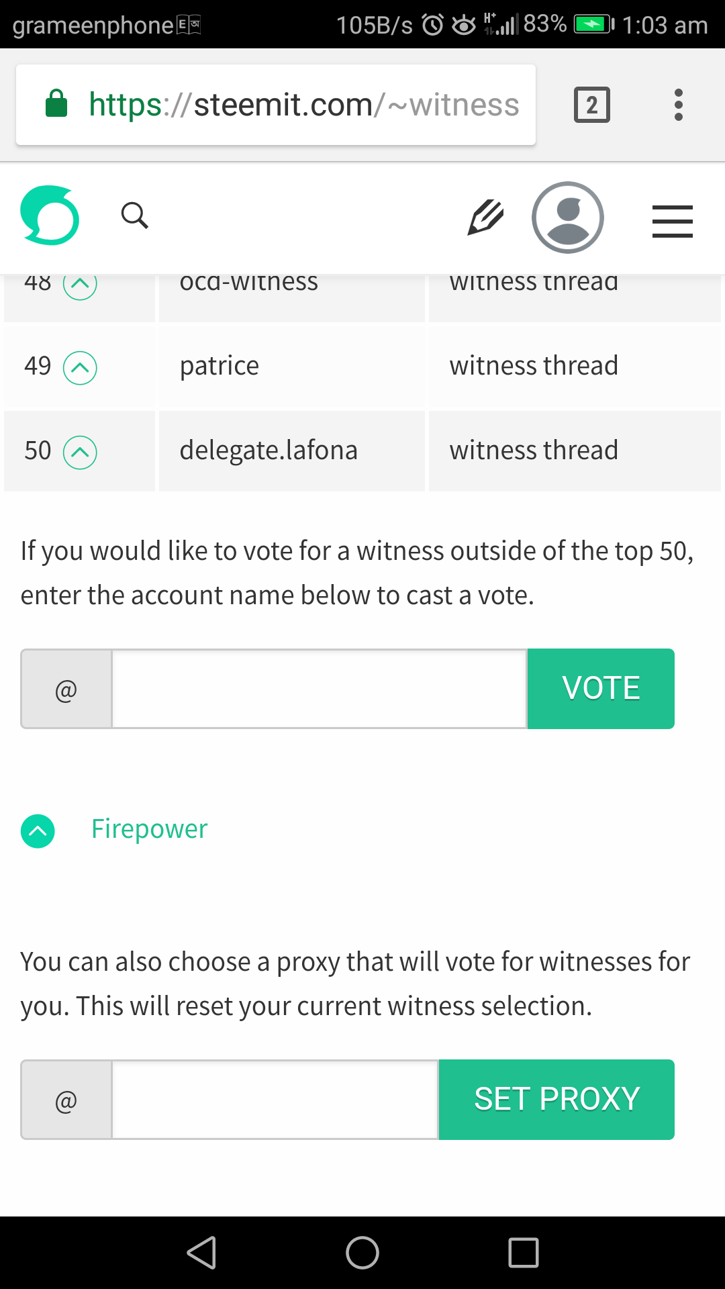725x1289 pixels.
Task: Toggle upvote for ocd-witness rank 48
Action: tap(80, 284)
